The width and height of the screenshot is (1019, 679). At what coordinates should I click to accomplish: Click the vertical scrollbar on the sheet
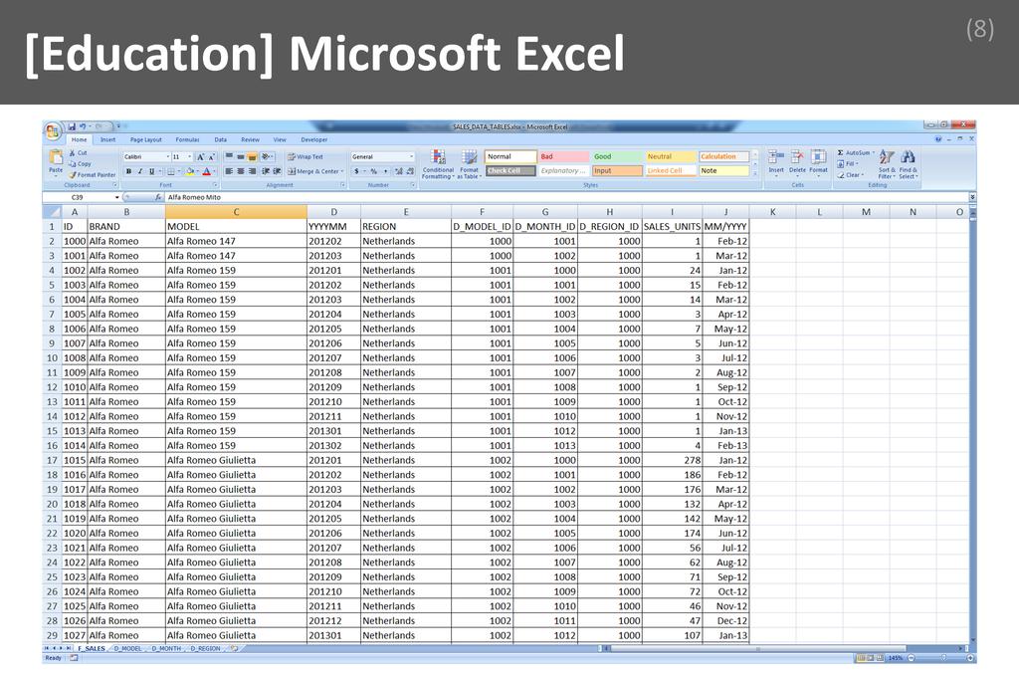pyautogui.click(x=972, y=426)
